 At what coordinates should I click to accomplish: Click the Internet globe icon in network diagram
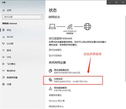click(87, 27)
